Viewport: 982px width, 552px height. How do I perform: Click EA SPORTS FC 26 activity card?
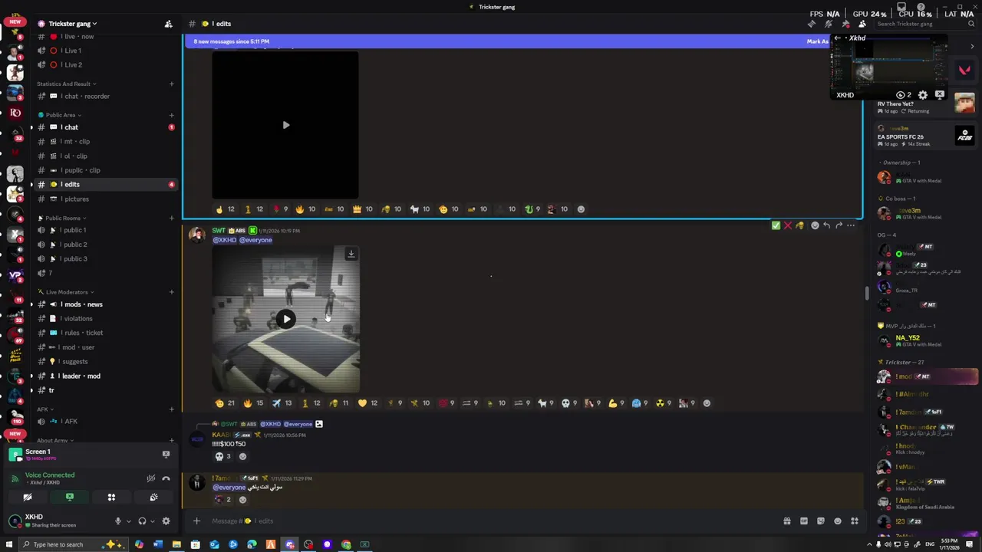926,137
